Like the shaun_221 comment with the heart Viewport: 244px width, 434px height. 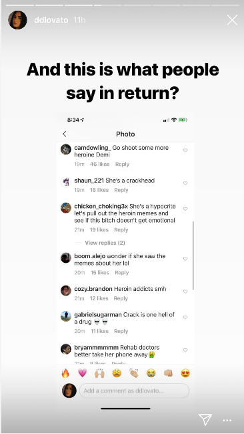[185, 183]
